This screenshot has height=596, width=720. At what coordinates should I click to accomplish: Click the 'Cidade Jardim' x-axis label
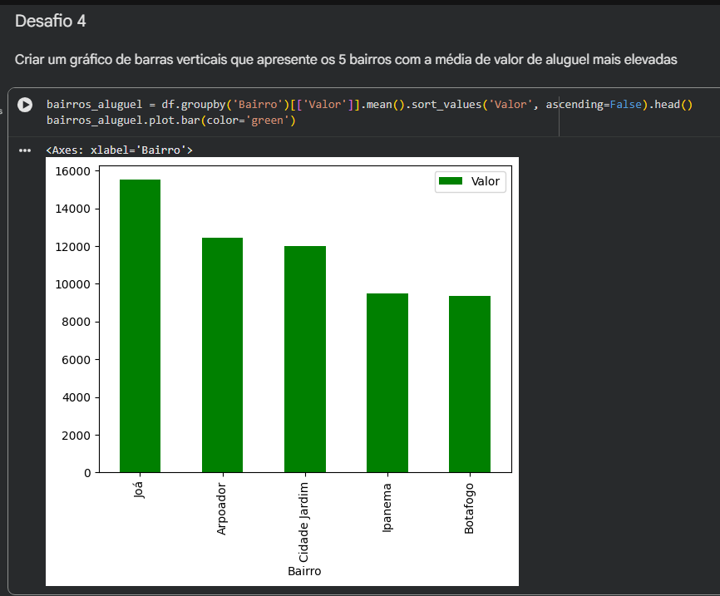(x=304, y=522)
